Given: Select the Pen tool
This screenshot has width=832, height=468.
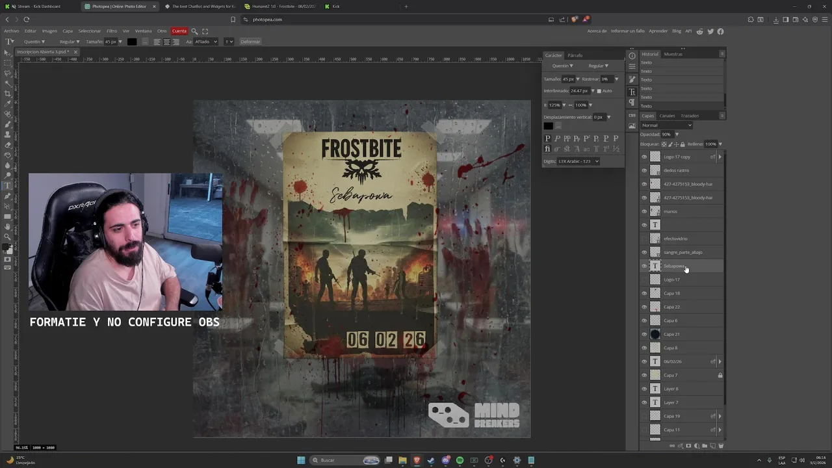Looking at the screenshot, I should 8,196.
